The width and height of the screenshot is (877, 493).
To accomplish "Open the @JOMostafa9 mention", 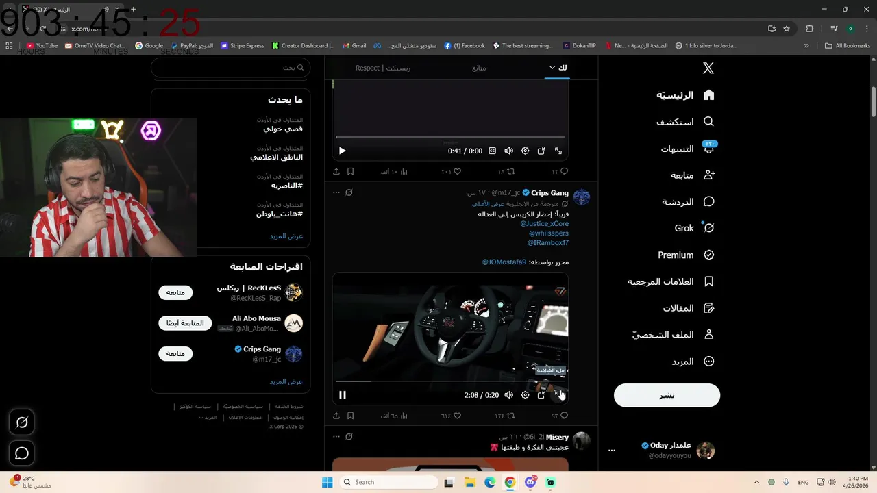I will click(504, 262).
